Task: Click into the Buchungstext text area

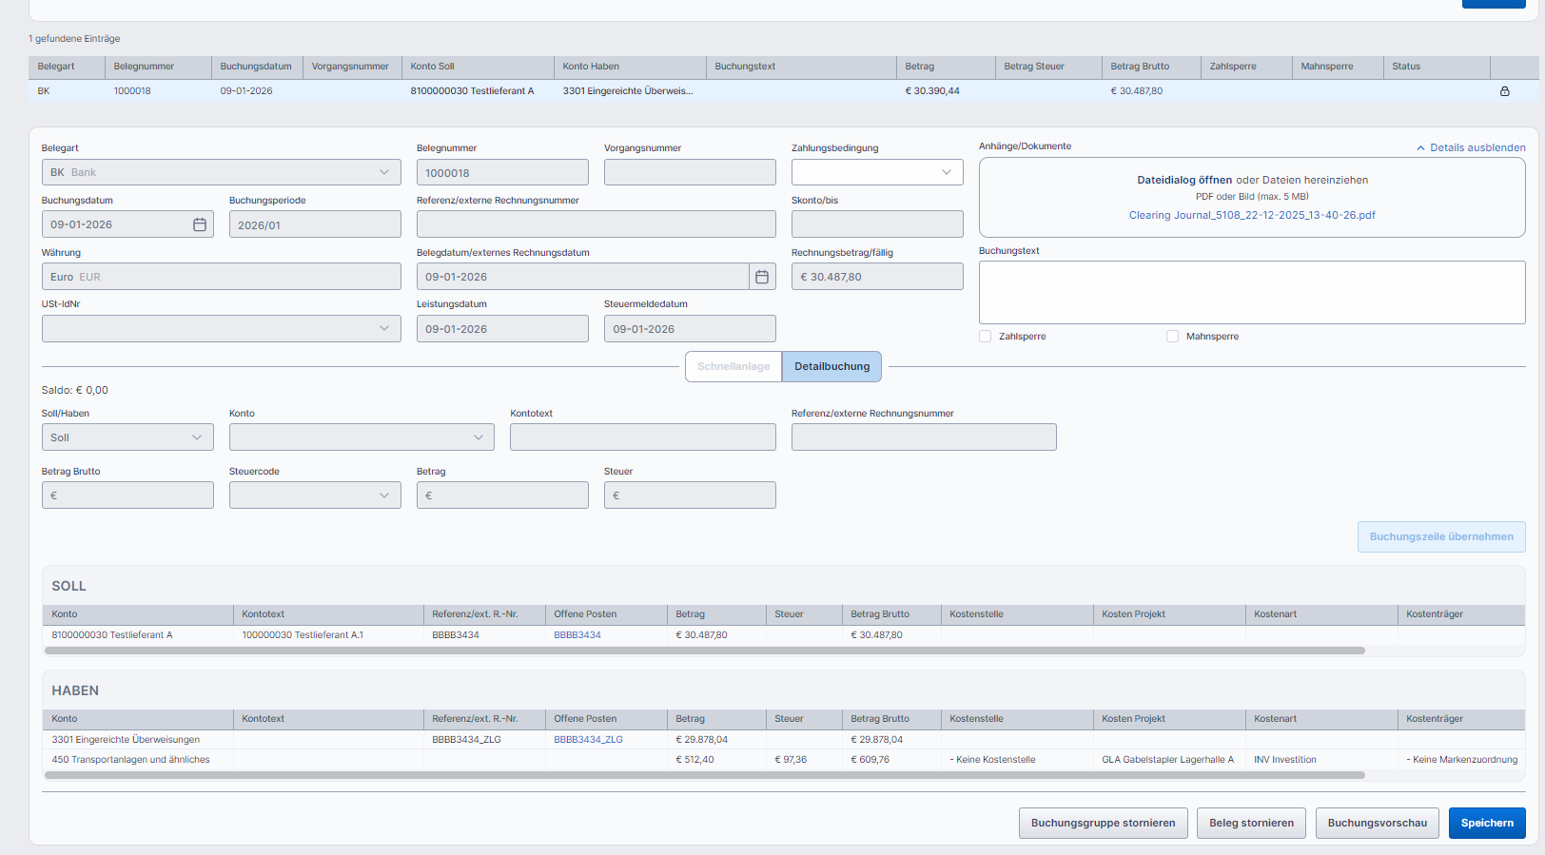Action: point(1251,293)
